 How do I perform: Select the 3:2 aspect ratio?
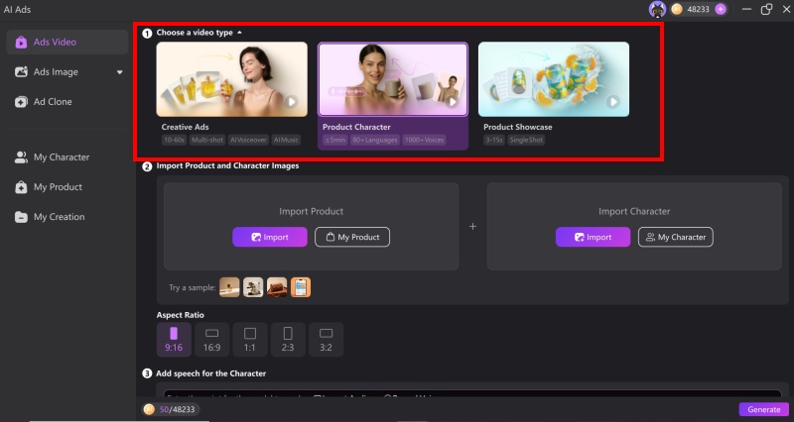click(x=327, y=340)
